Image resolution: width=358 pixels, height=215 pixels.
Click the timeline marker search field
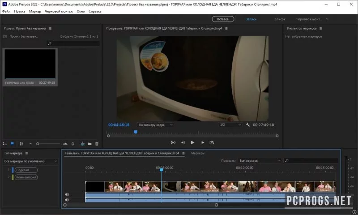coord(311,161)
